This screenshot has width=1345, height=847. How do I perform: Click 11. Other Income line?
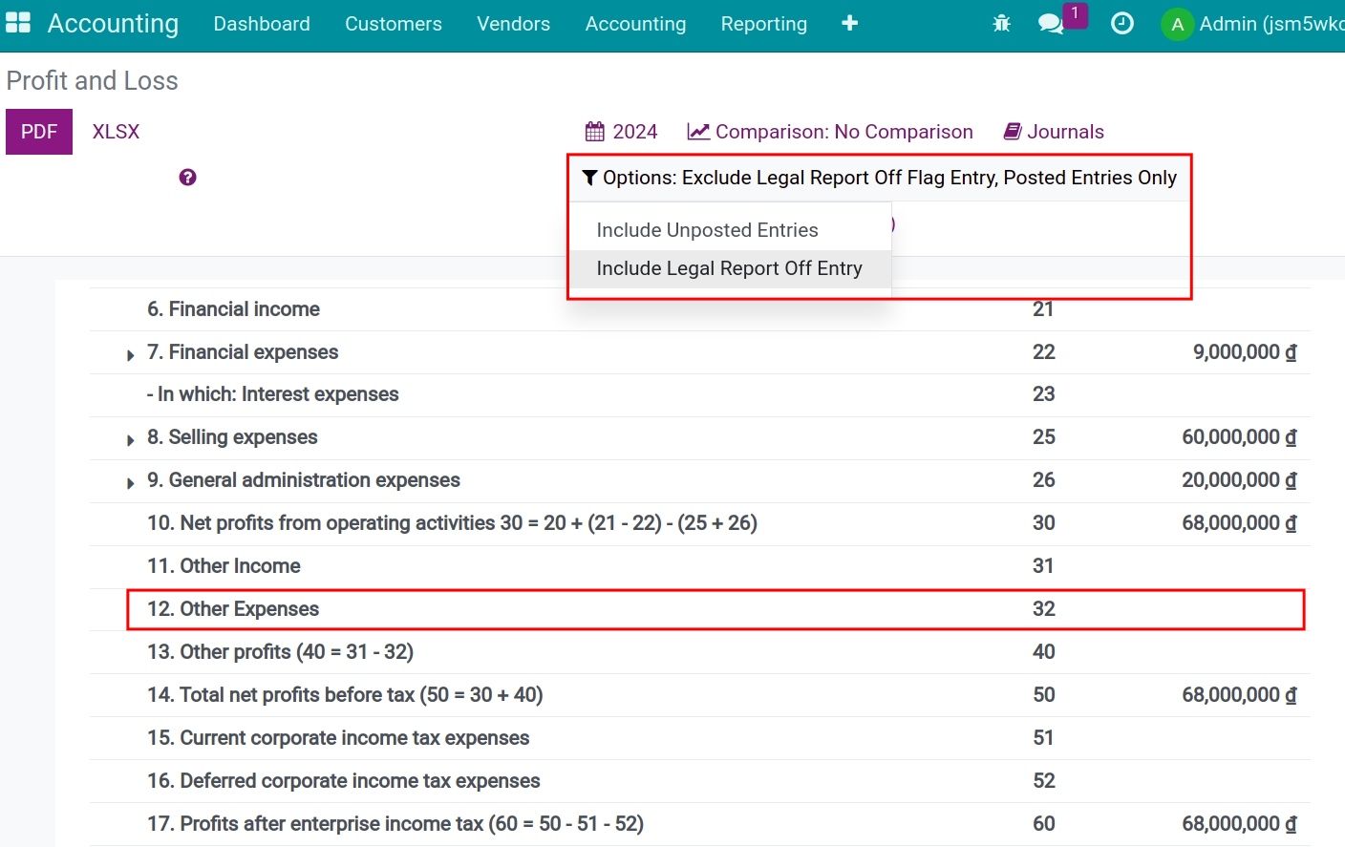pyautogui.click(x=224, y=566)
